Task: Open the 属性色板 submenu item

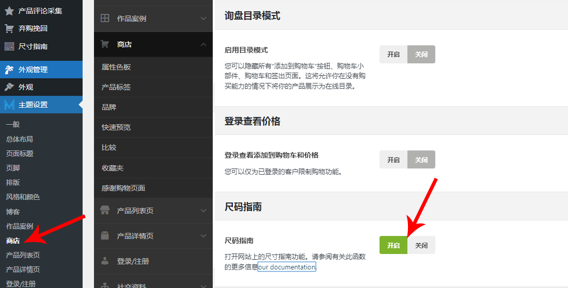Action: tap(116, 67)
